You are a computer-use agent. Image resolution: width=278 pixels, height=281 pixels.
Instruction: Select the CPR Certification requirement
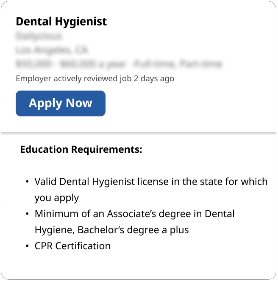tap(72, 246)
